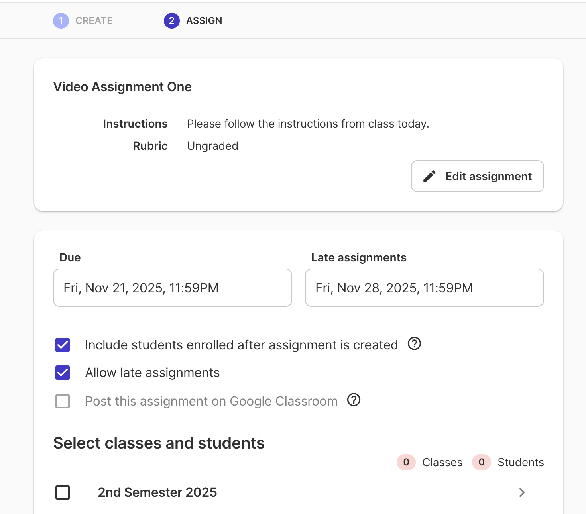The width and height of the screenshot is (586, 514).
Task: Click the checkmark inside Allow late assignments box
Action: 62,372
